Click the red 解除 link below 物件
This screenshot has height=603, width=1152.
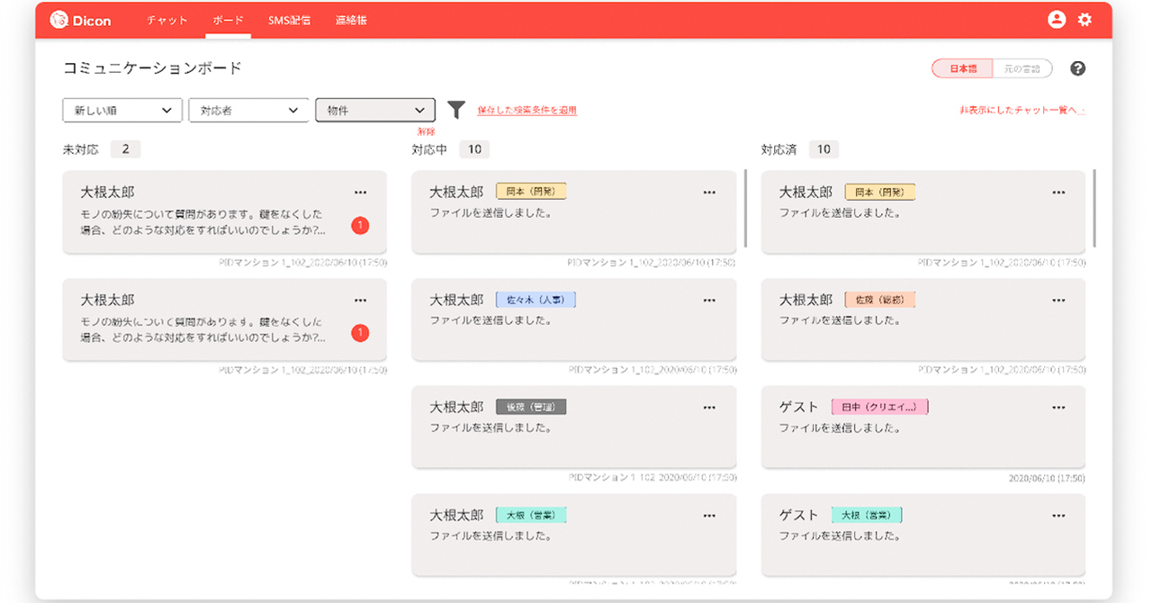click(426, 131)
